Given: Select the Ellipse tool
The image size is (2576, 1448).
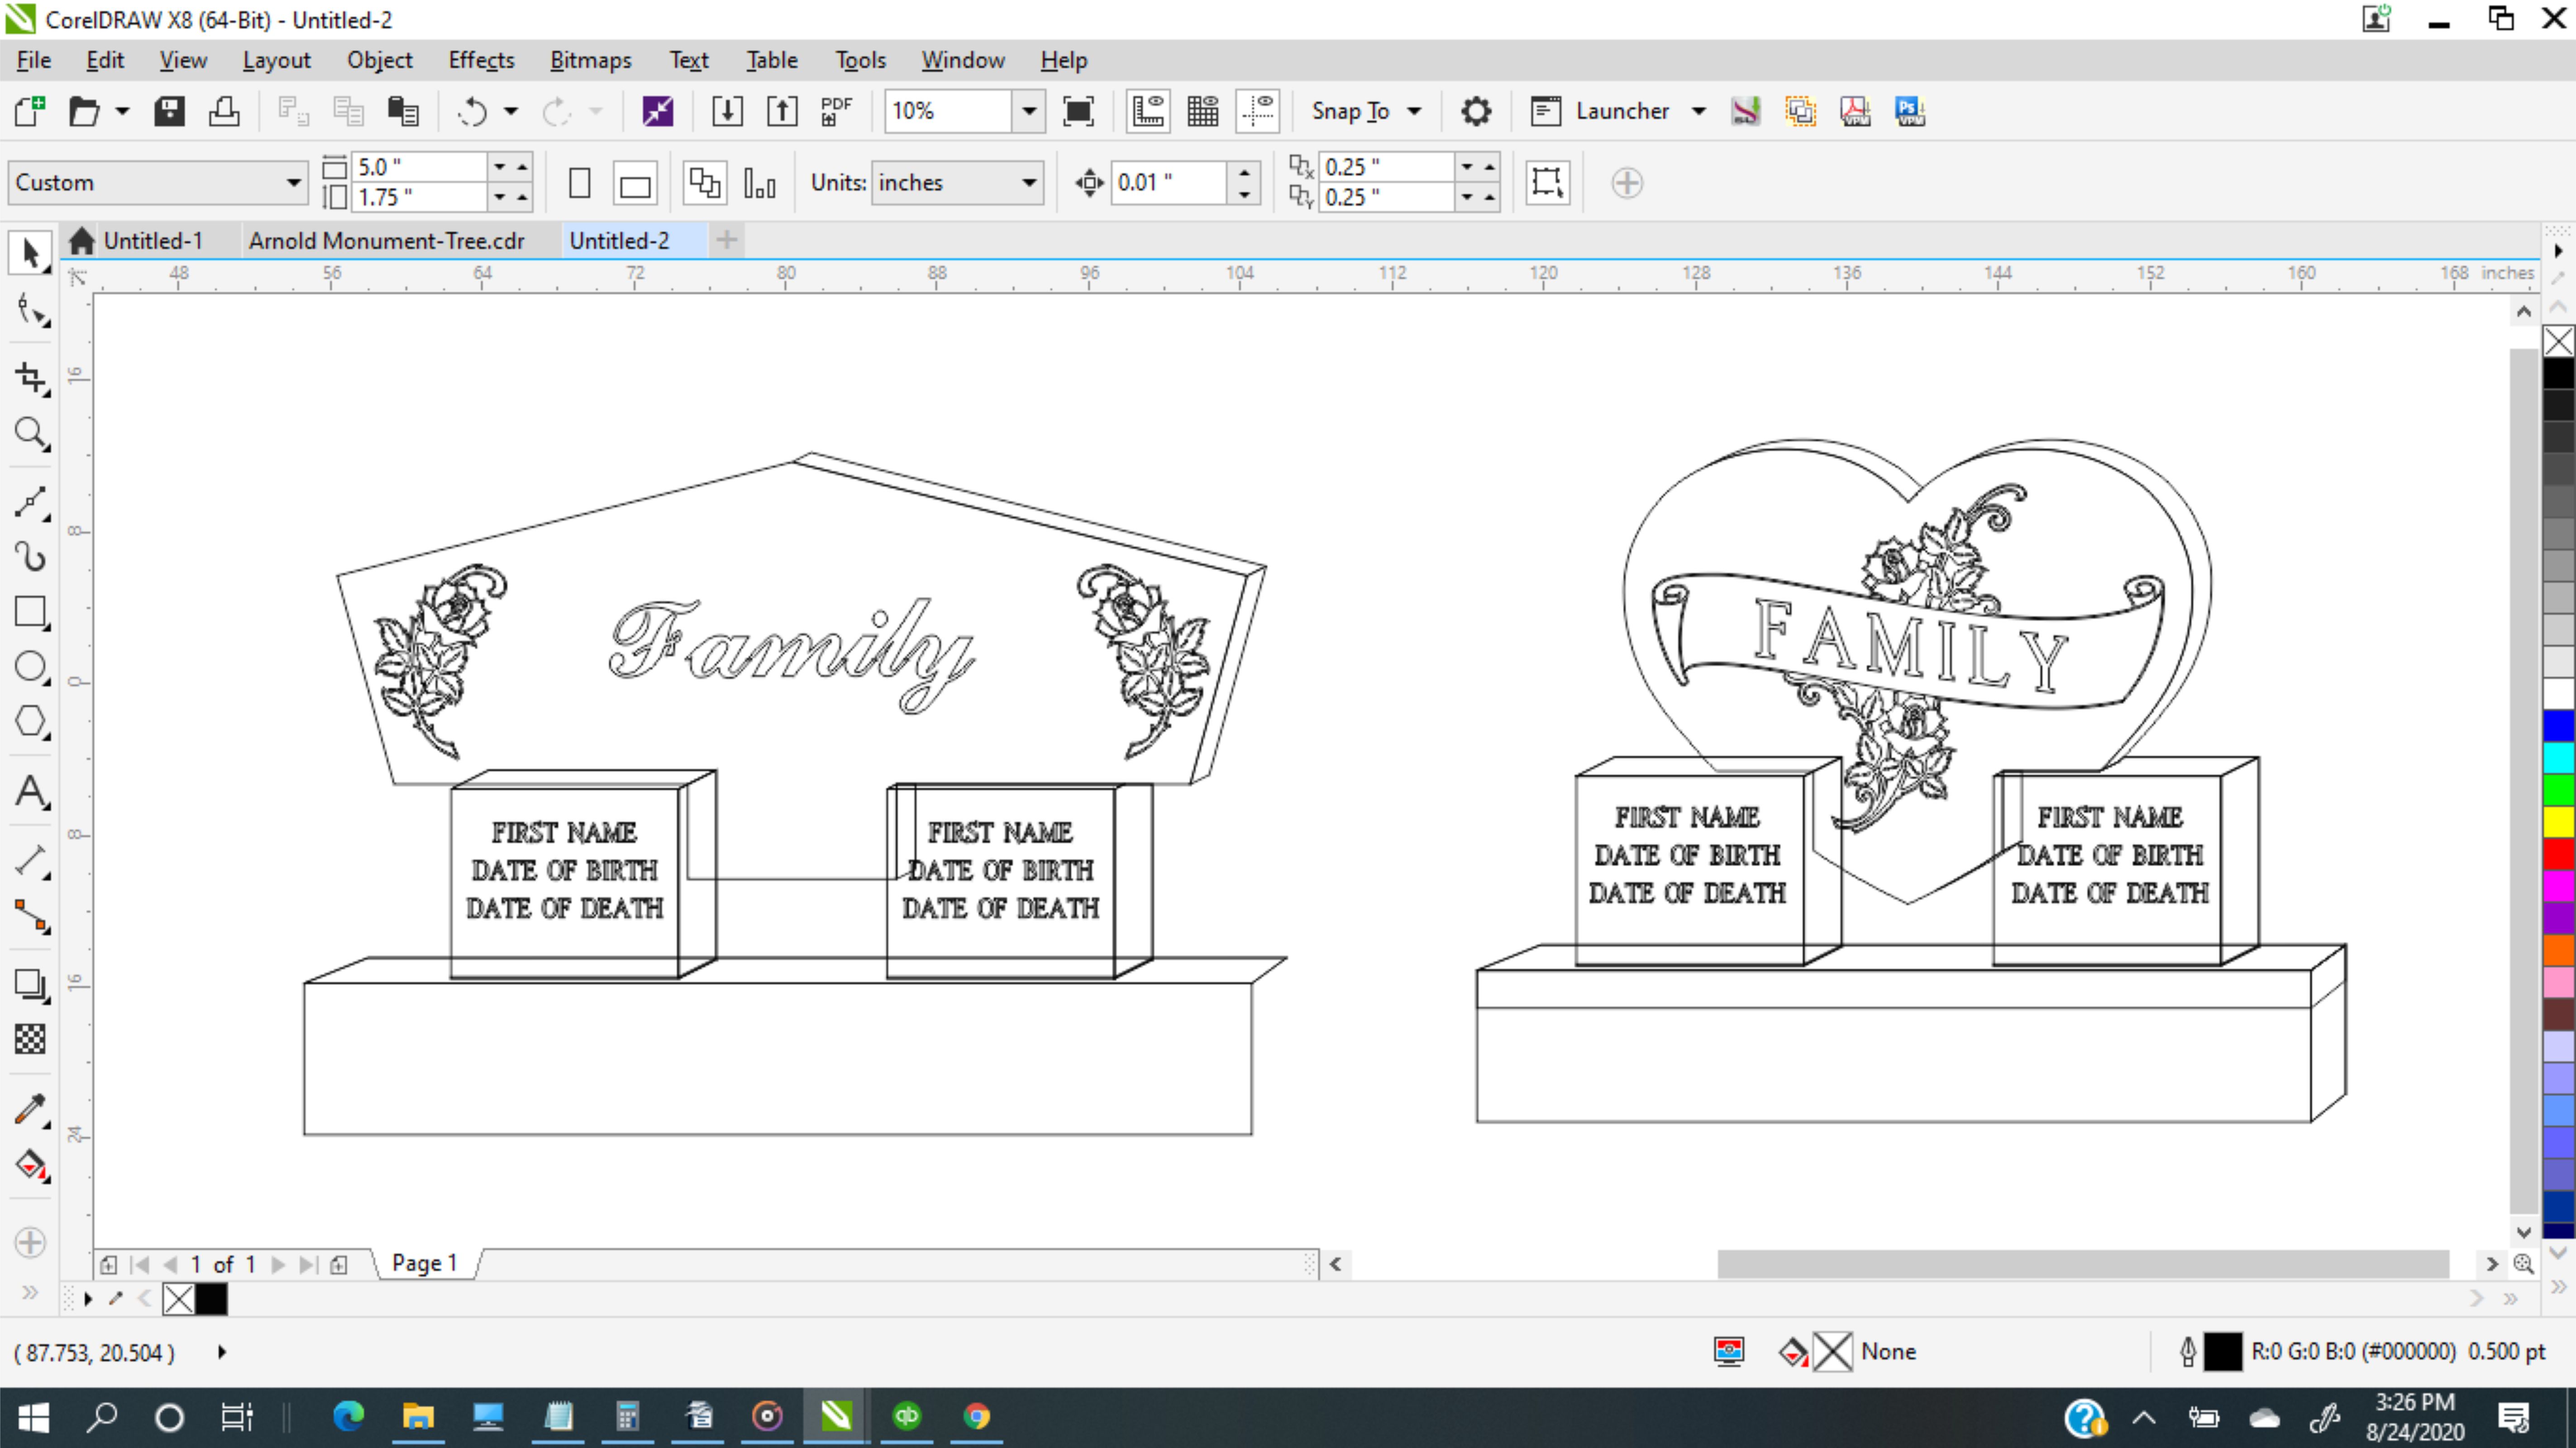Looking at the screenshot, I should coord(30,667).
